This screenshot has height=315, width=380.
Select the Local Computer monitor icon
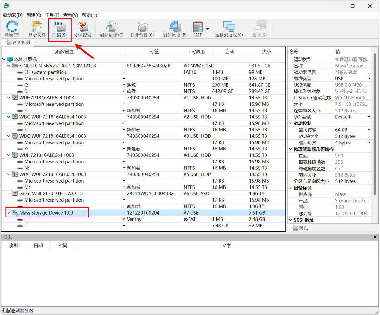pos(10,59)
